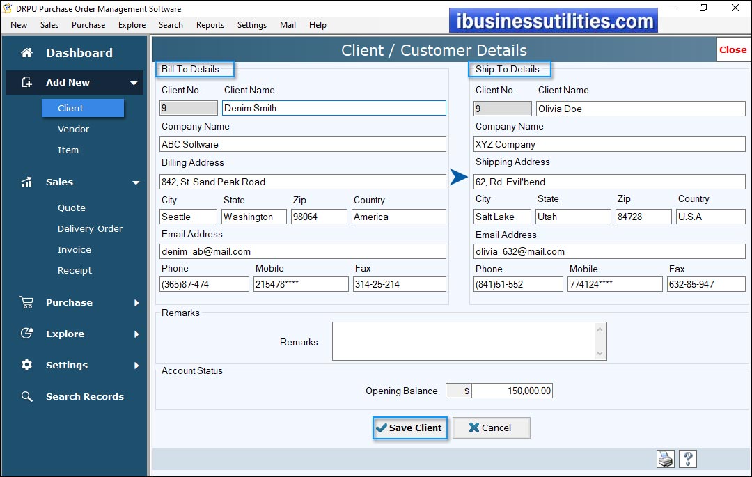Select Vendor under Add New
This screenshot has width=752, height=477.
tap(73, 129)
